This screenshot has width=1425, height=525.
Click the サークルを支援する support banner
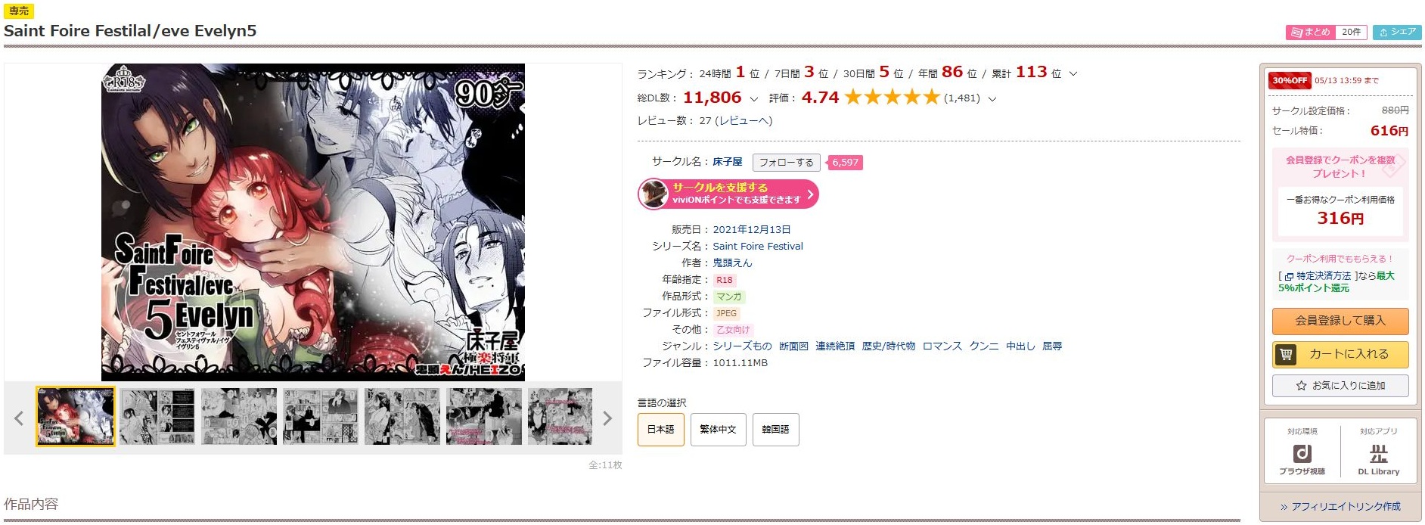click(728, 194)
